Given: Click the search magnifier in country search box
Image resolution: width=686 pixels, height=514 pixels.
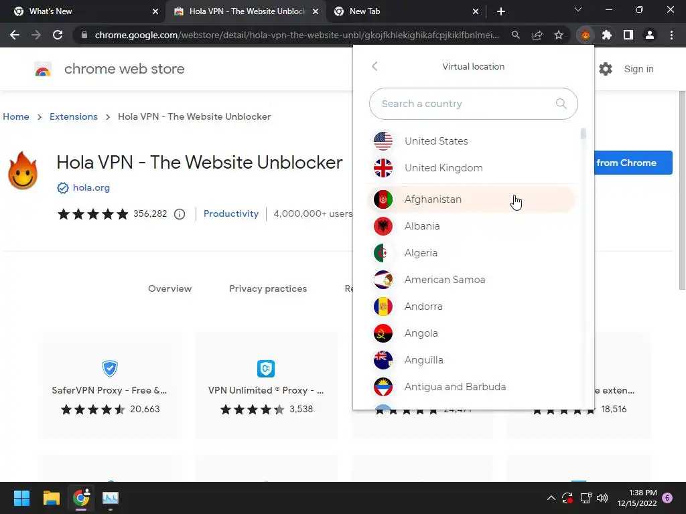Looking at the screenshot, I should (561, 104).
